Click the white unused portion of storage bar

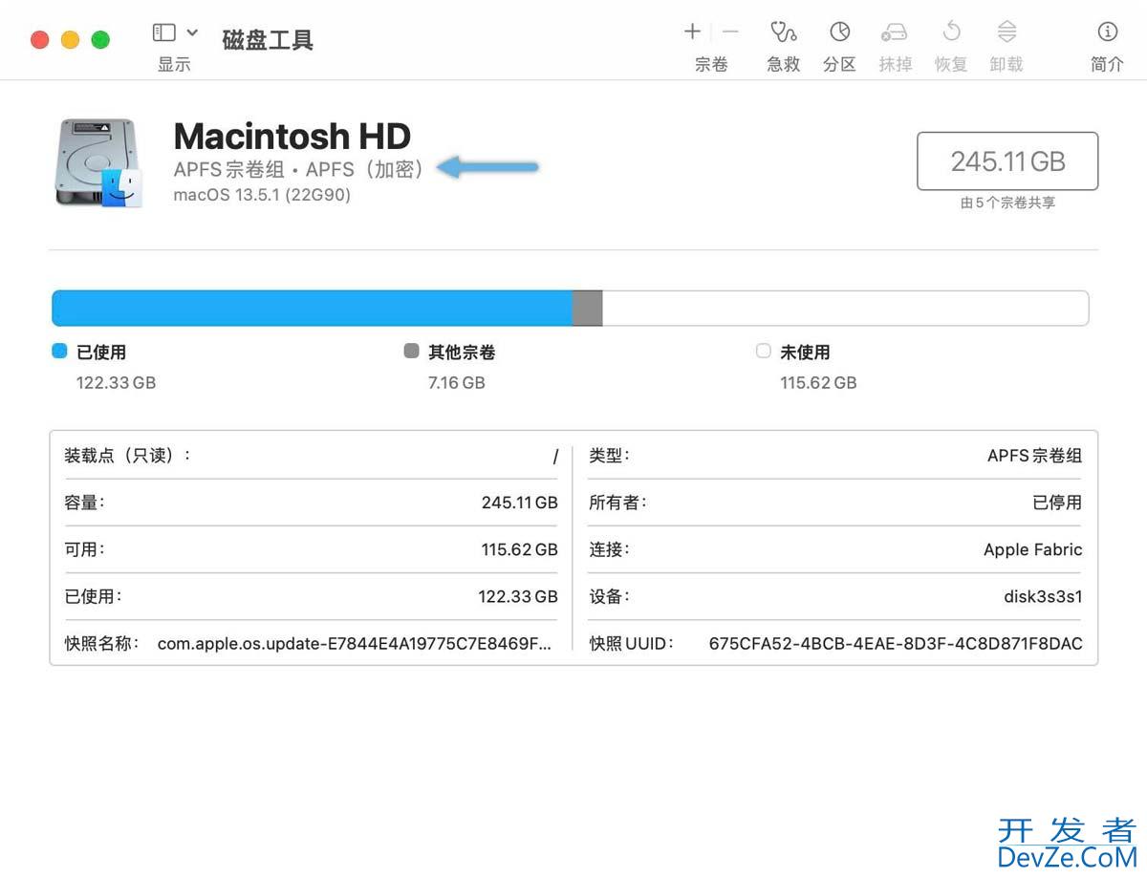(x=845, y=309)
